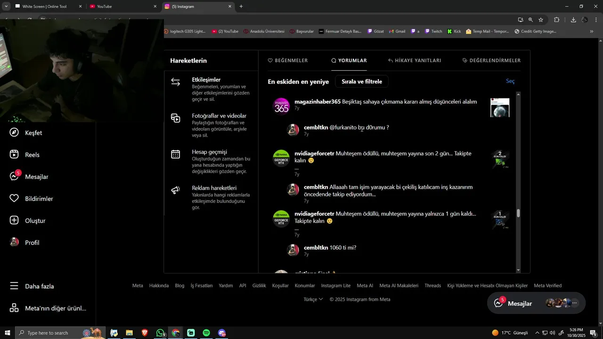
Task: Show hidden system tray icons
Action: point(537,333)
